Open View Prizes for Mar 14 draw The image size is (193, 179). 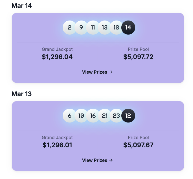97,72
